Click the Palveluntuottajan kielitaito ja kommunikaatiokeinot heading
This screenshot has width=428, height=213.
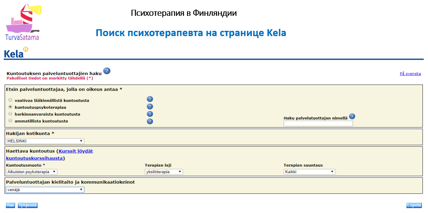coord(70,182)
